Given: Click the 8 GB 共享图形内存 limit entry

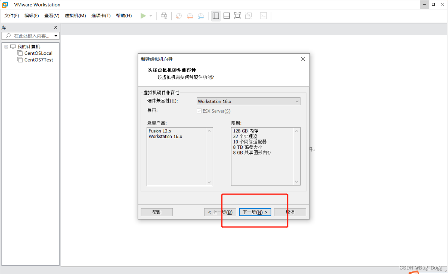Looking at the screenshot, I should 252,153.
